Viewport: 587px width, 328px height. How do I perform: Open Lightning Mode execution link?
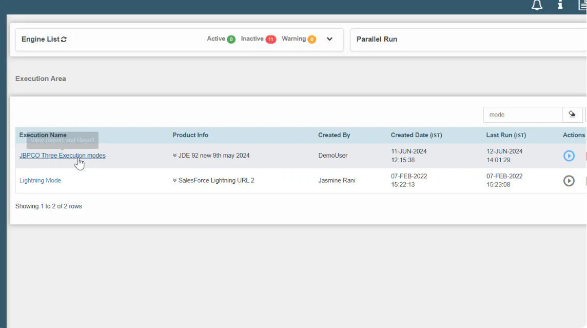click(40, 181)
